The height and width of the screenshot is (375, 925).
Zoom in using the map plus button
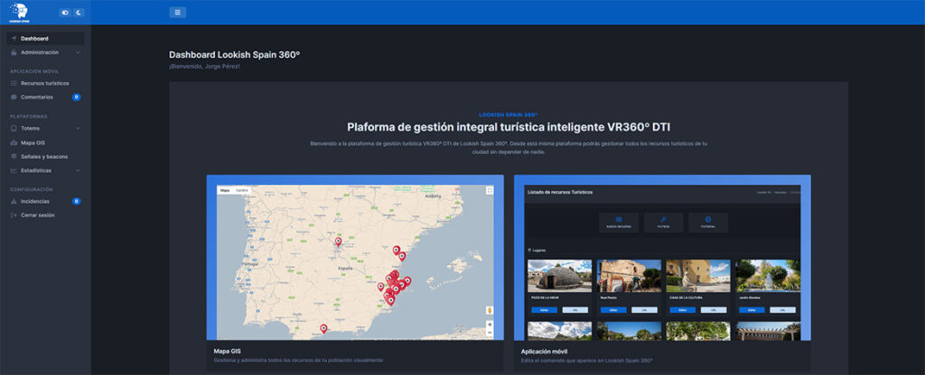point(490,325)
